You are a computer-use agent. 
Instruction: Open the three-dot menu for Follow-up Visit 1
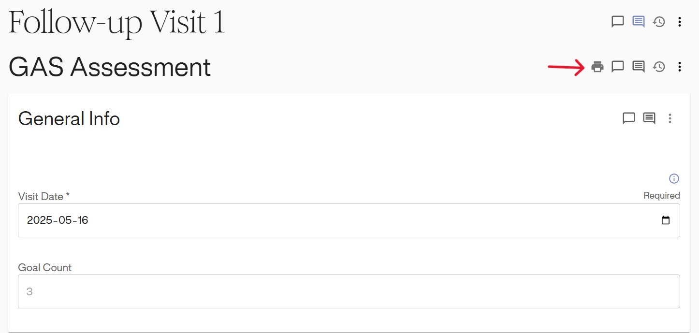click(x=680, y=22)
